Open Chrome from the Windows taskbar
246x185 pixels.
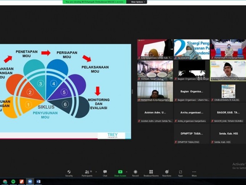click(x=5, y=182)
